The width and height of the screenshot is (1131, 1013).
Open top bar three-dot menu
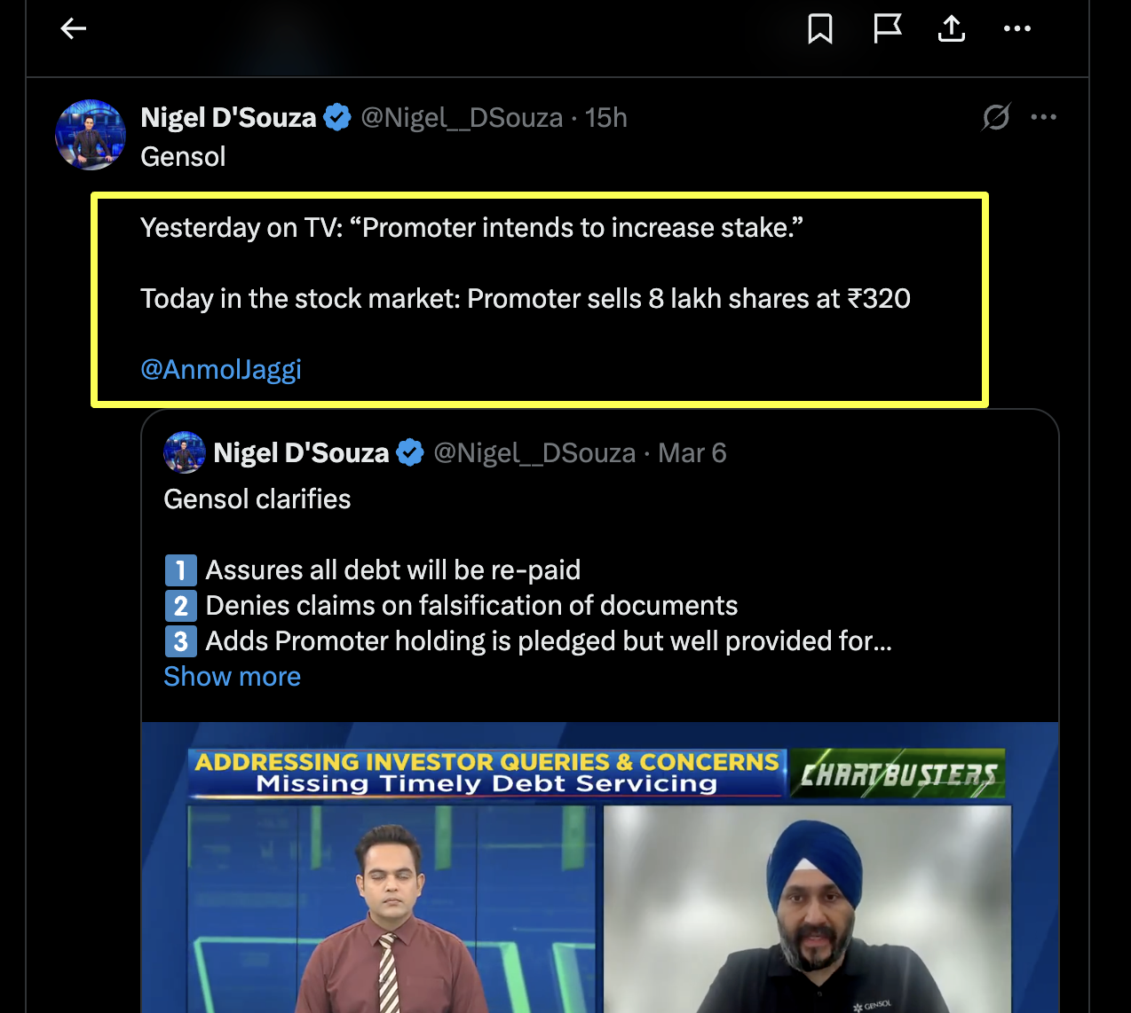click(x=1017, y=29)
